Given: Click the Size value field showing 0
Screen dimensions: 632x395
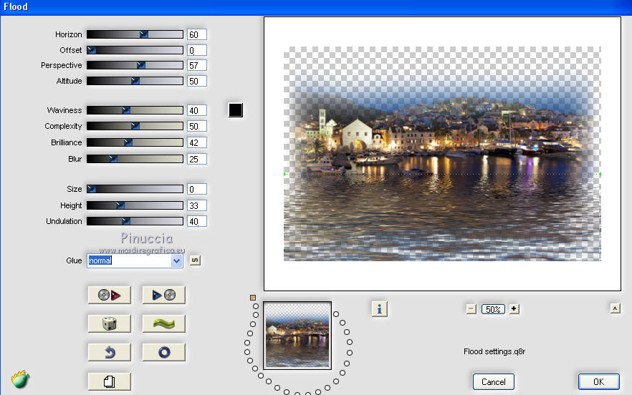Looking at the screenshot, I should (x=196, y=189).
